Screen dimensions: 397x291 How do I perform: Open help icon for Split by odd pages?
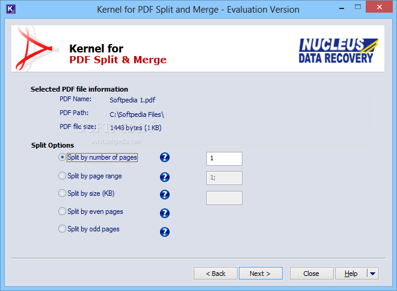[x=165, y=232]
